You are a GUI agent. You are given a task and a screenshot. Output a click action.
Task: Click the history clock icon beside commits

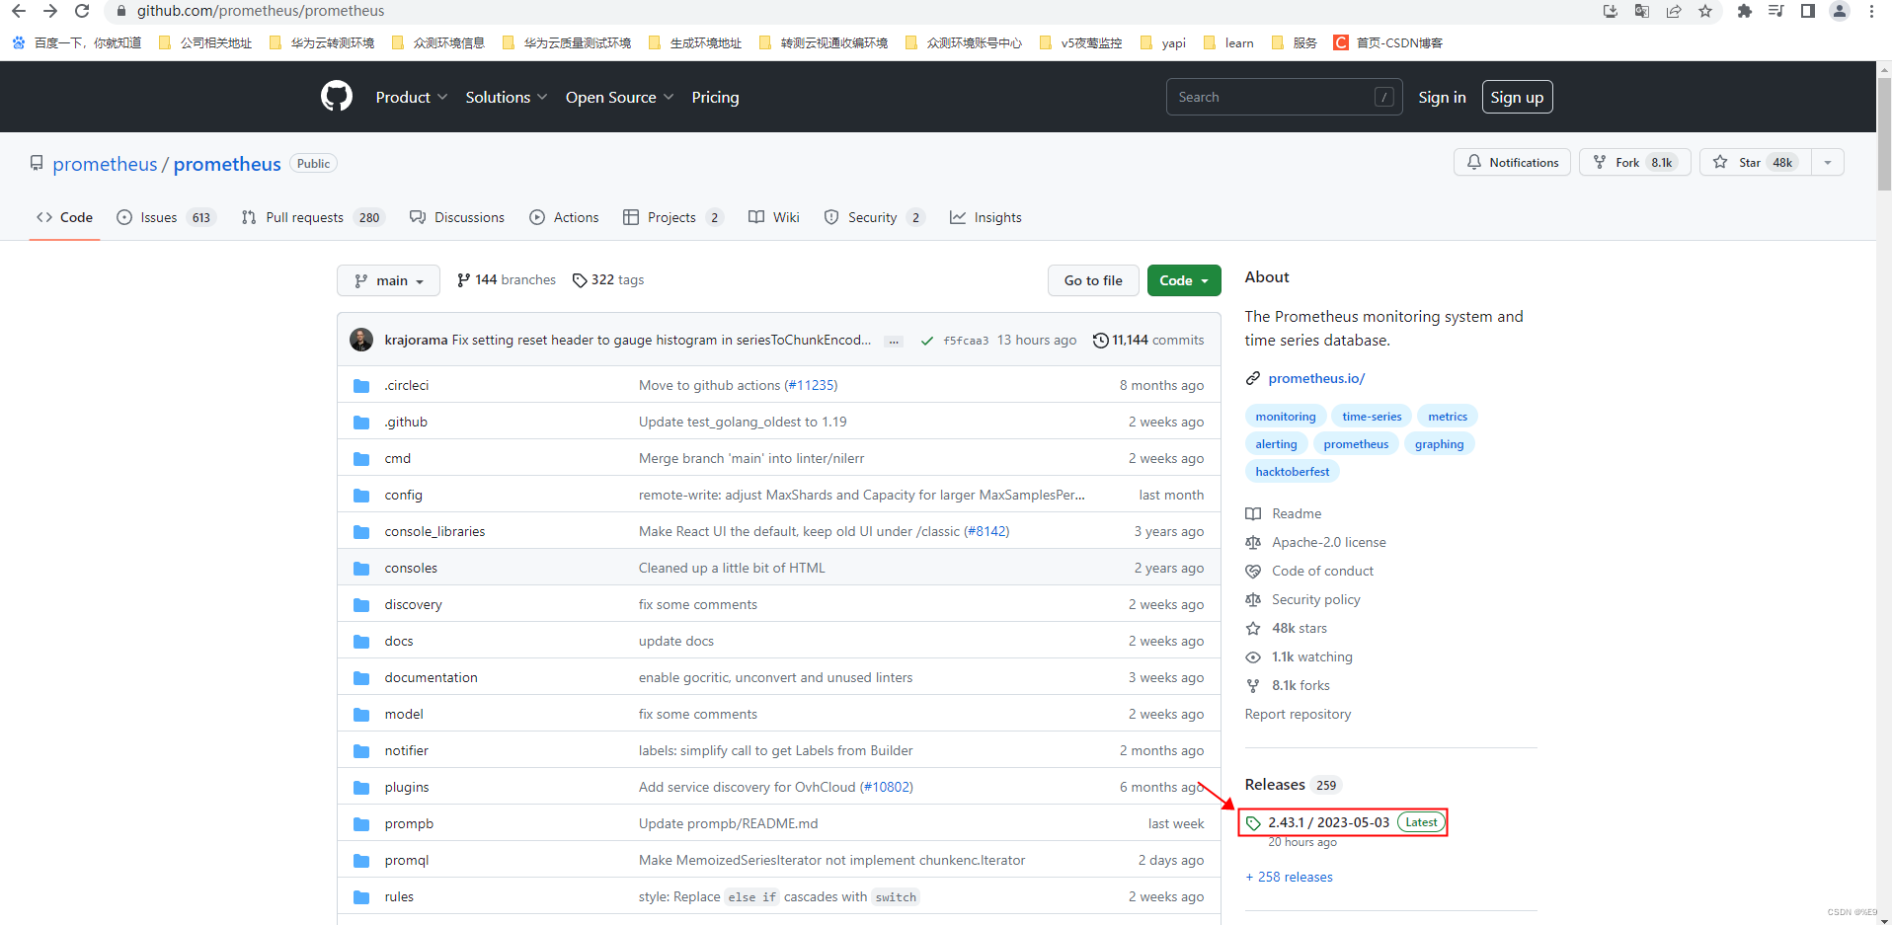point(1100,341)
